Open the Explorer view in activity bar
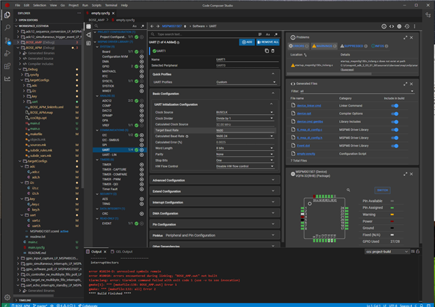435x307 pixels. coord(7,15)
